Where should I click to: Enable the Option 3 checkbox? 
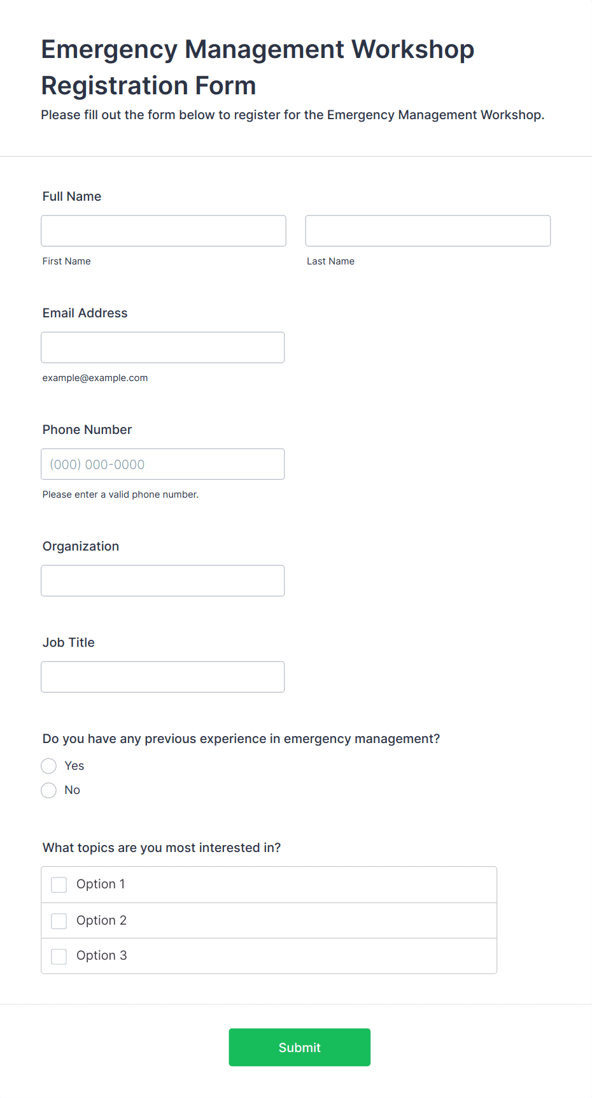pos(59,956)
